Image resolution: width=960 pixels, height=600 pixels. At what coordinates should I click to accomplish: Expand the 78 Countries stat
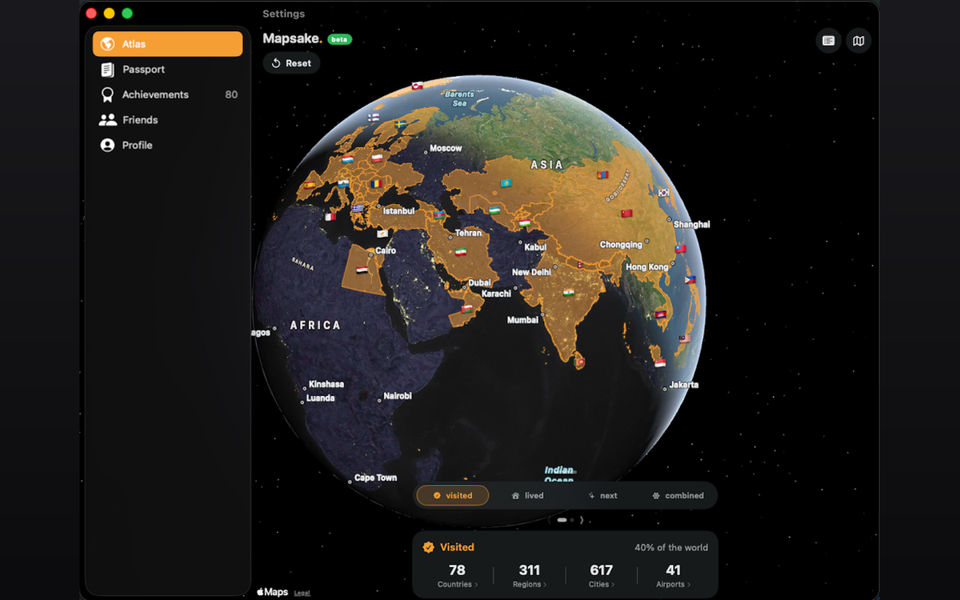tap(458, 576)
